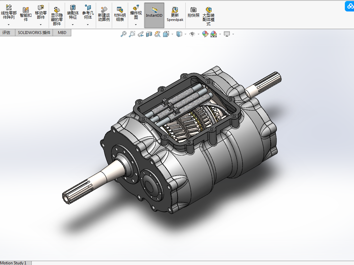Image resolution: width=354 pixels, height=265 pixels.
Task: Take a Snapshot (拍快照)
Action: point(194,12)
